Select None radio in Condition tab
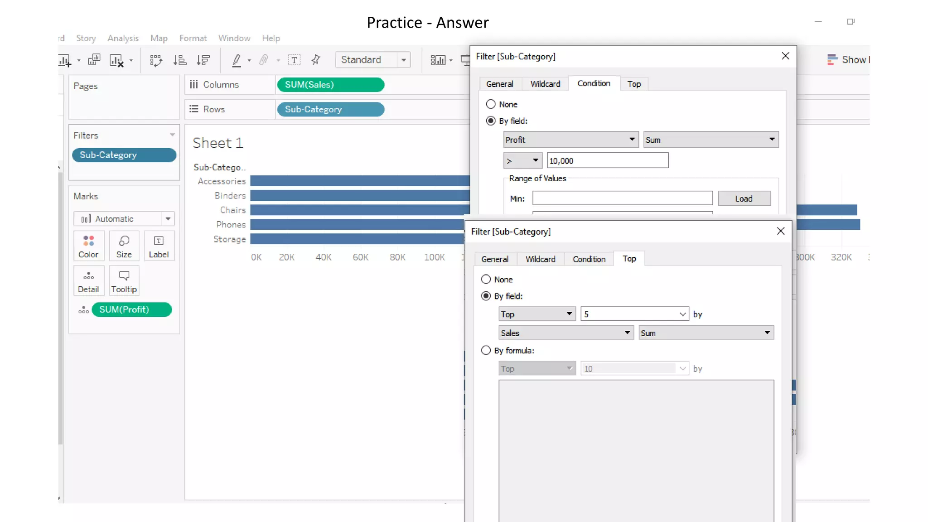Screen dimensions: 928x522 [491, 104]
